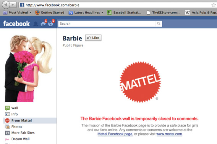Click the Wikipedia W bookmark icon
This screenshot has height=144, width=217.
(x=187, y=13)
